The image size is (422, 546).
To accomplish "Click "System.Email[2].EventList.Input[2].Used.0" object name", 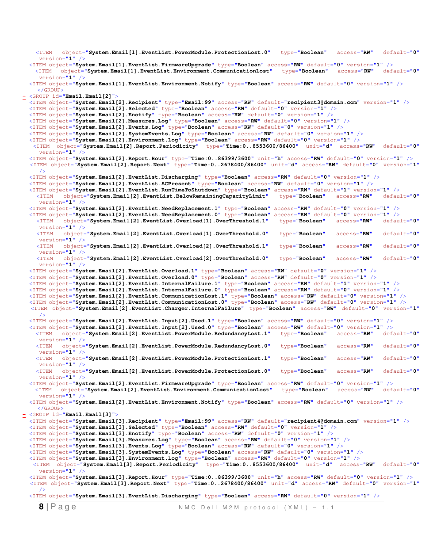I will 144,328.
